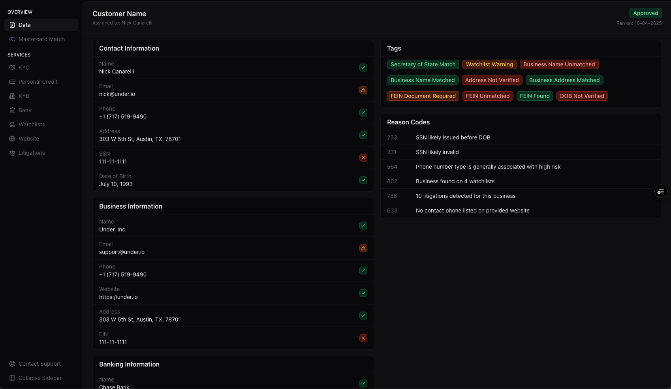This screenshot has width=671, height=389.
Task: Switch to the Data overview tab
Action: click(x=25, y=24)
